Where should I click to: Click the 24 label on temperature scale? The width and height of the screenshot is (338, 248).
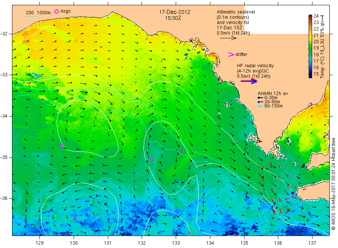click(316, 16)
